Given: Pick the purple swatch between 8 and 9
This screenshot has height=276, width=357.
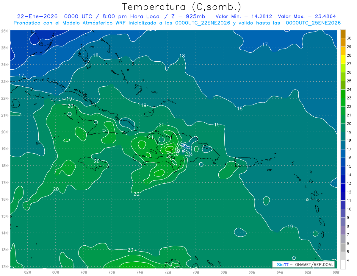Looking at the screenshot, I should (x=343, y=222).
